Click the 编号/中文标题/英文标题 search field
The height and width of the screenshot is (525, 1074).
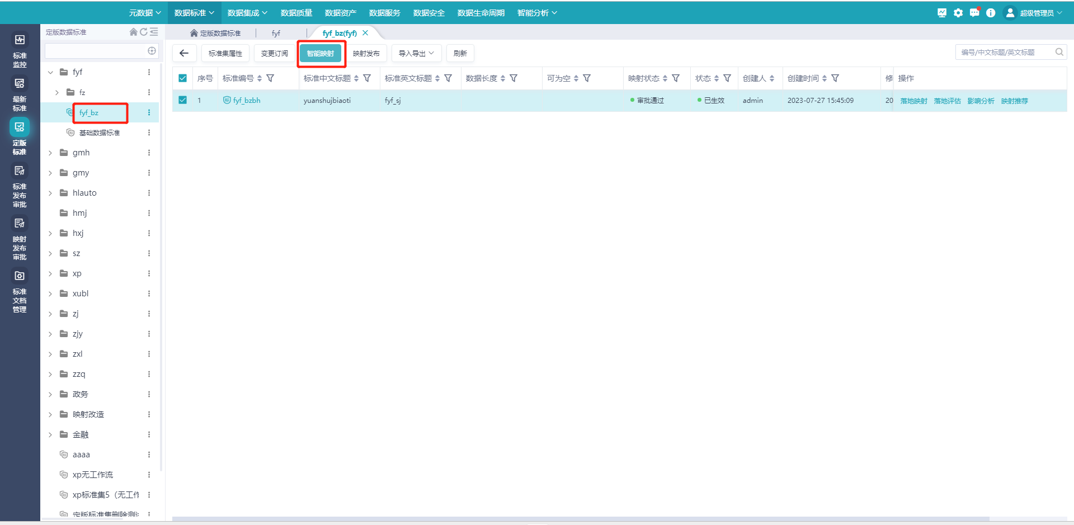[x=1004, y=52]
